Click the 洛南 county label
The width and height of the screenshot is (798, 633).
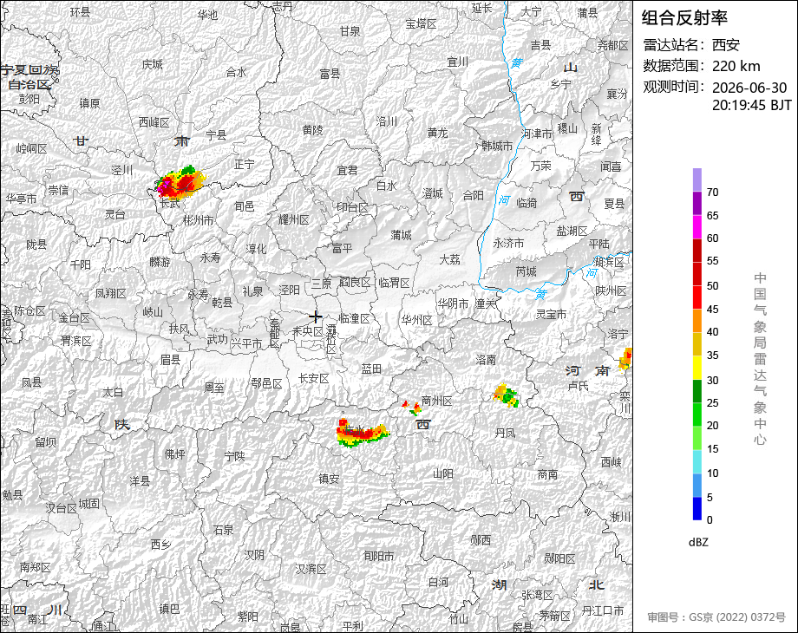coord(486,360)
